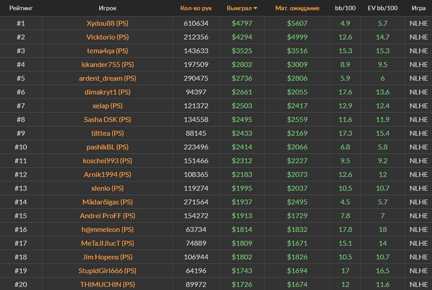View ardent_dream (PS) profile

[107, 78]
